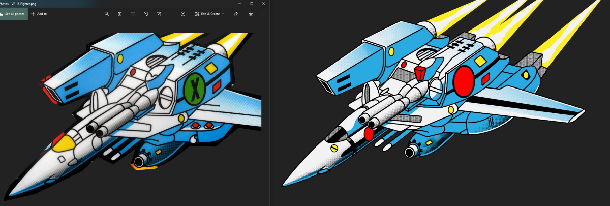Click the See all photos button
610x206 pixels.
coord(13,14)
